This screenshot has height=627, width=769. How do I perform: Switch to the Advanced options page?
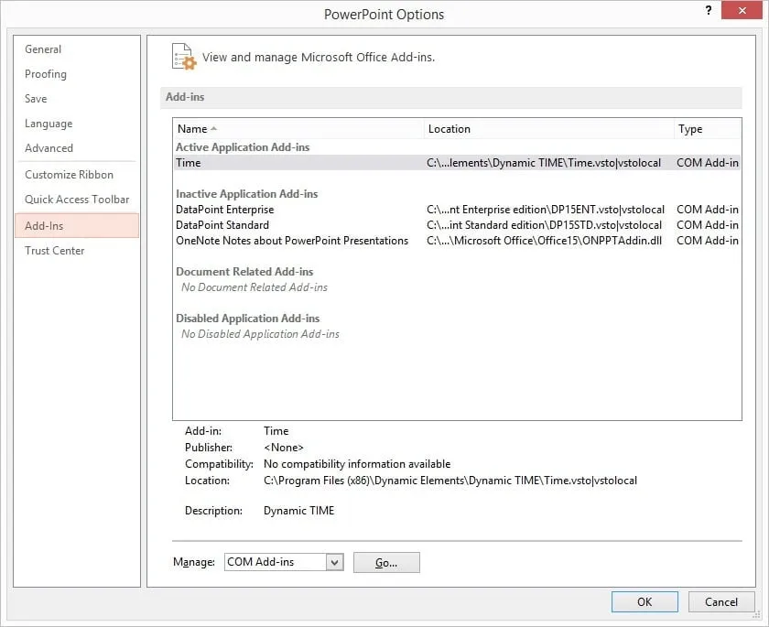pyautogui.click(x=48, y=147)
